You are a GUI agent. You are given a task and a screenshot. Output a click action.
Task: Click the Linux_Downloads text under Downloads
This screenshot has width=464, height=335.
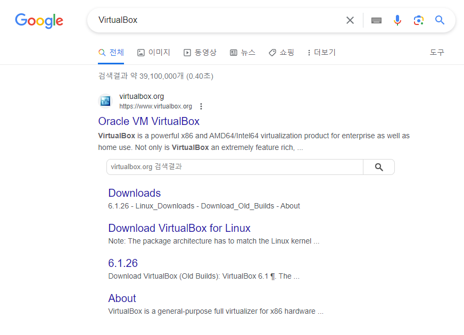click(165, 206)
